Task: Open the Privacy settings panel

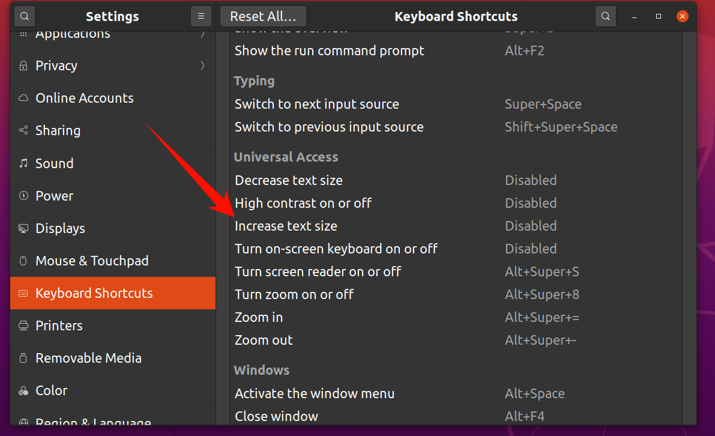Action: (x=113, y=65)
